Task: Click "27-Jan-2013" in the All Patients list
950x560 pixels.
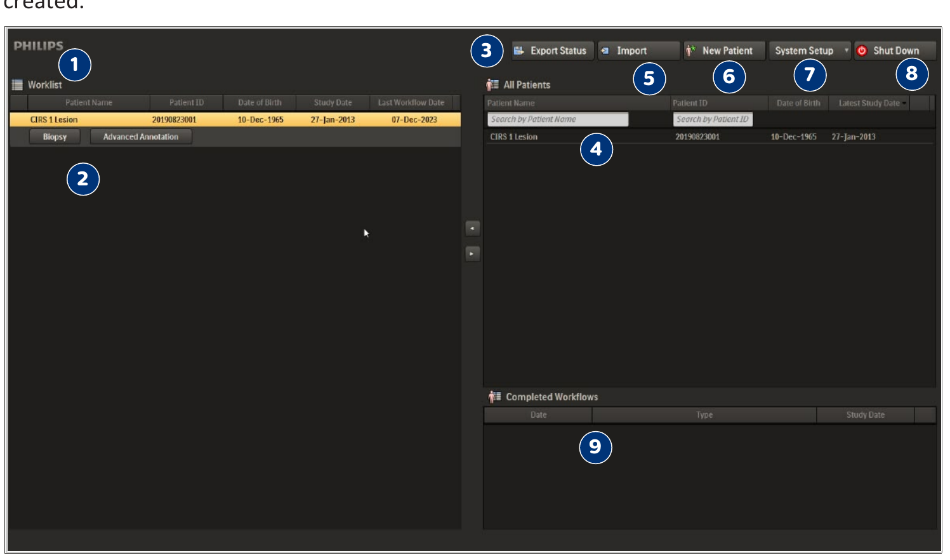Action: pyautogui.click(x=854, y=137)
